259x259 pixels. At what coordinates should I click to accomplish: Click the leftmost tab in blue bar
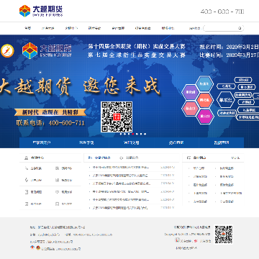(x=42, y=142)
